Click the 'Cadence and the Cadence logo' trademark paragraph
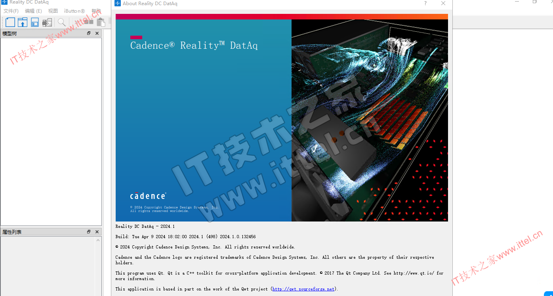 click(275, 260)
